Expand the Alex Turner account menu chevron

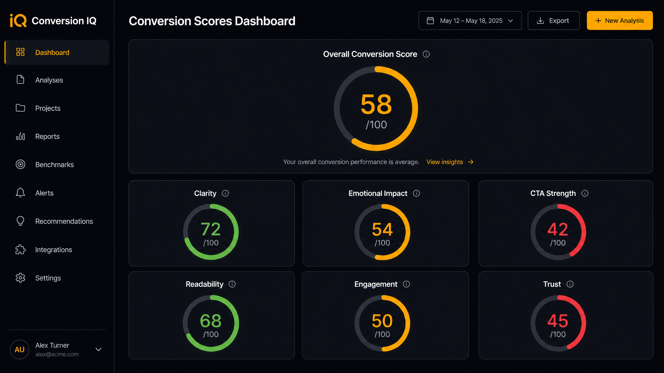[99, 349]
